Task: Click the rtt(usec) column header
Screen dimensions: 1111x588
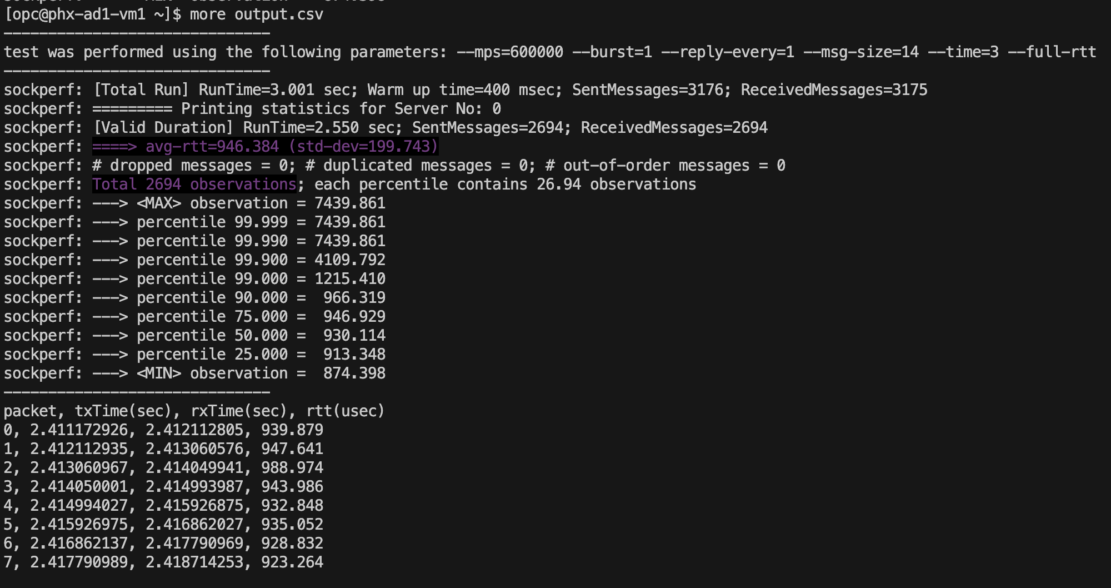Action: coord(345,411)
